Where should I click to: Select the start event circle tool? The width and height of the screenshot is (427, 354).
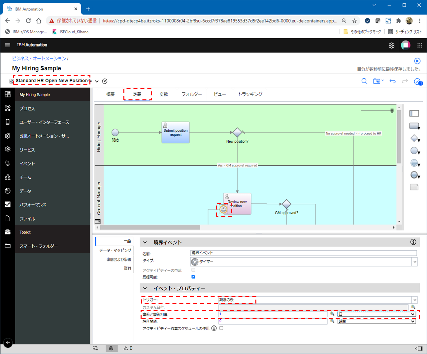pyautogui.click(x=414, y=151)
